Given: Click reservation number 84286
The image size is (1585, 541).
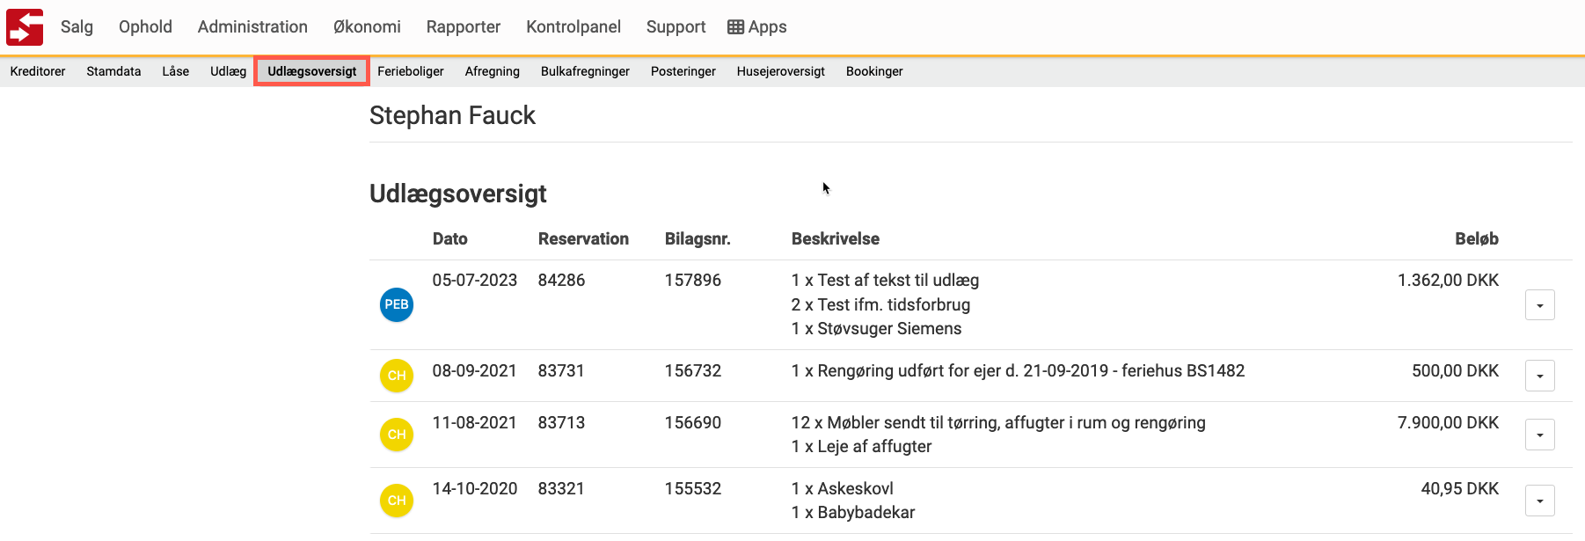Looking at the screenshot, I should coord(561,281).
